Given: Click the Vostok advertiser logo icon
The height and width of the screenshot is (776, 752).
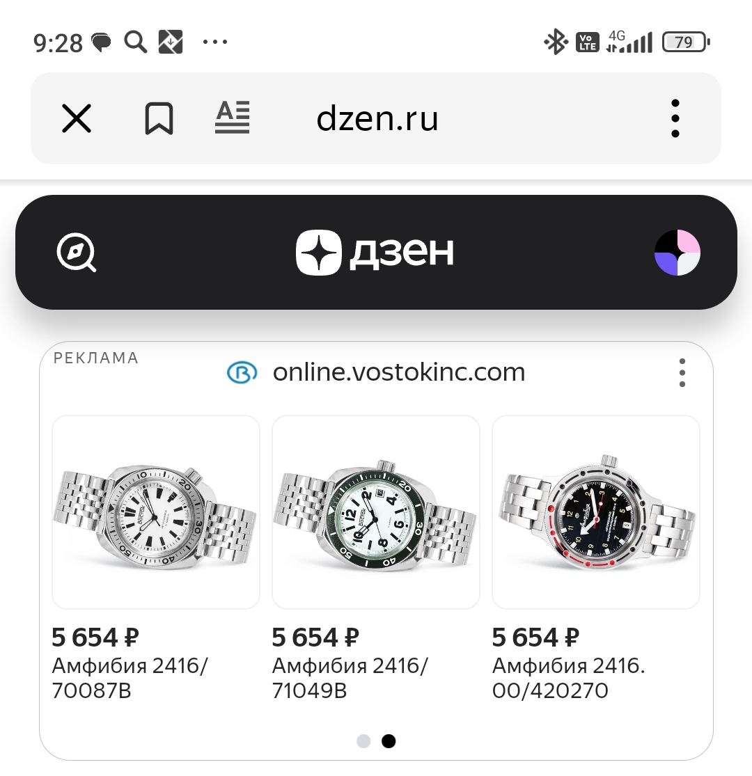Looking at the screenshot, I should tap(242, 373).
